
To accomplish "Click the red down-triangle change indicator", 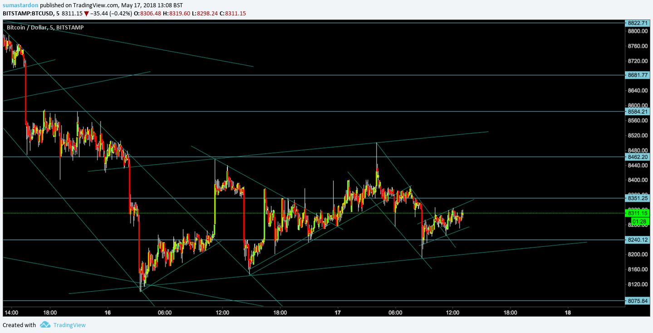I will [x=86, y=13].
